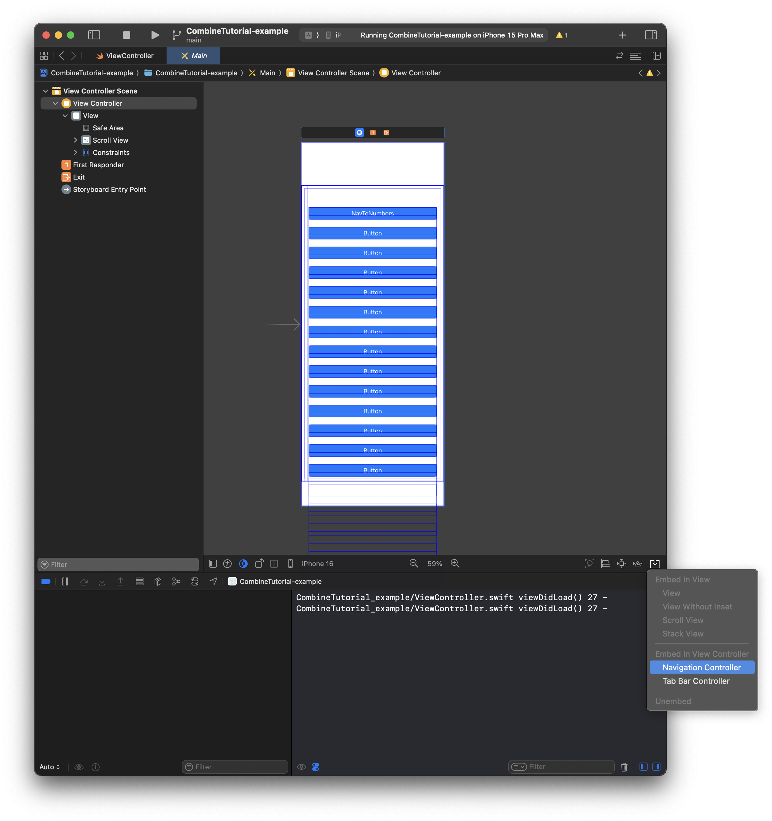This screenshot has height=821, width=772.
Task: Switch to the ViewController tab
Action: pos(125,56)
